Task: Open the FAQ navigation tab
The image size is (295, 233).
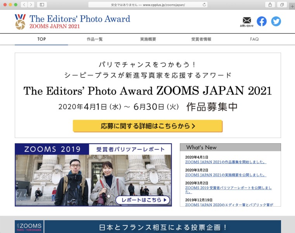Action: tap(254, 39)
